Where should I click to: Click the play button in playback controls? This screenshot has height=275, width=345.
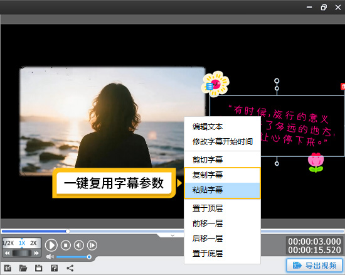(51, 245)
